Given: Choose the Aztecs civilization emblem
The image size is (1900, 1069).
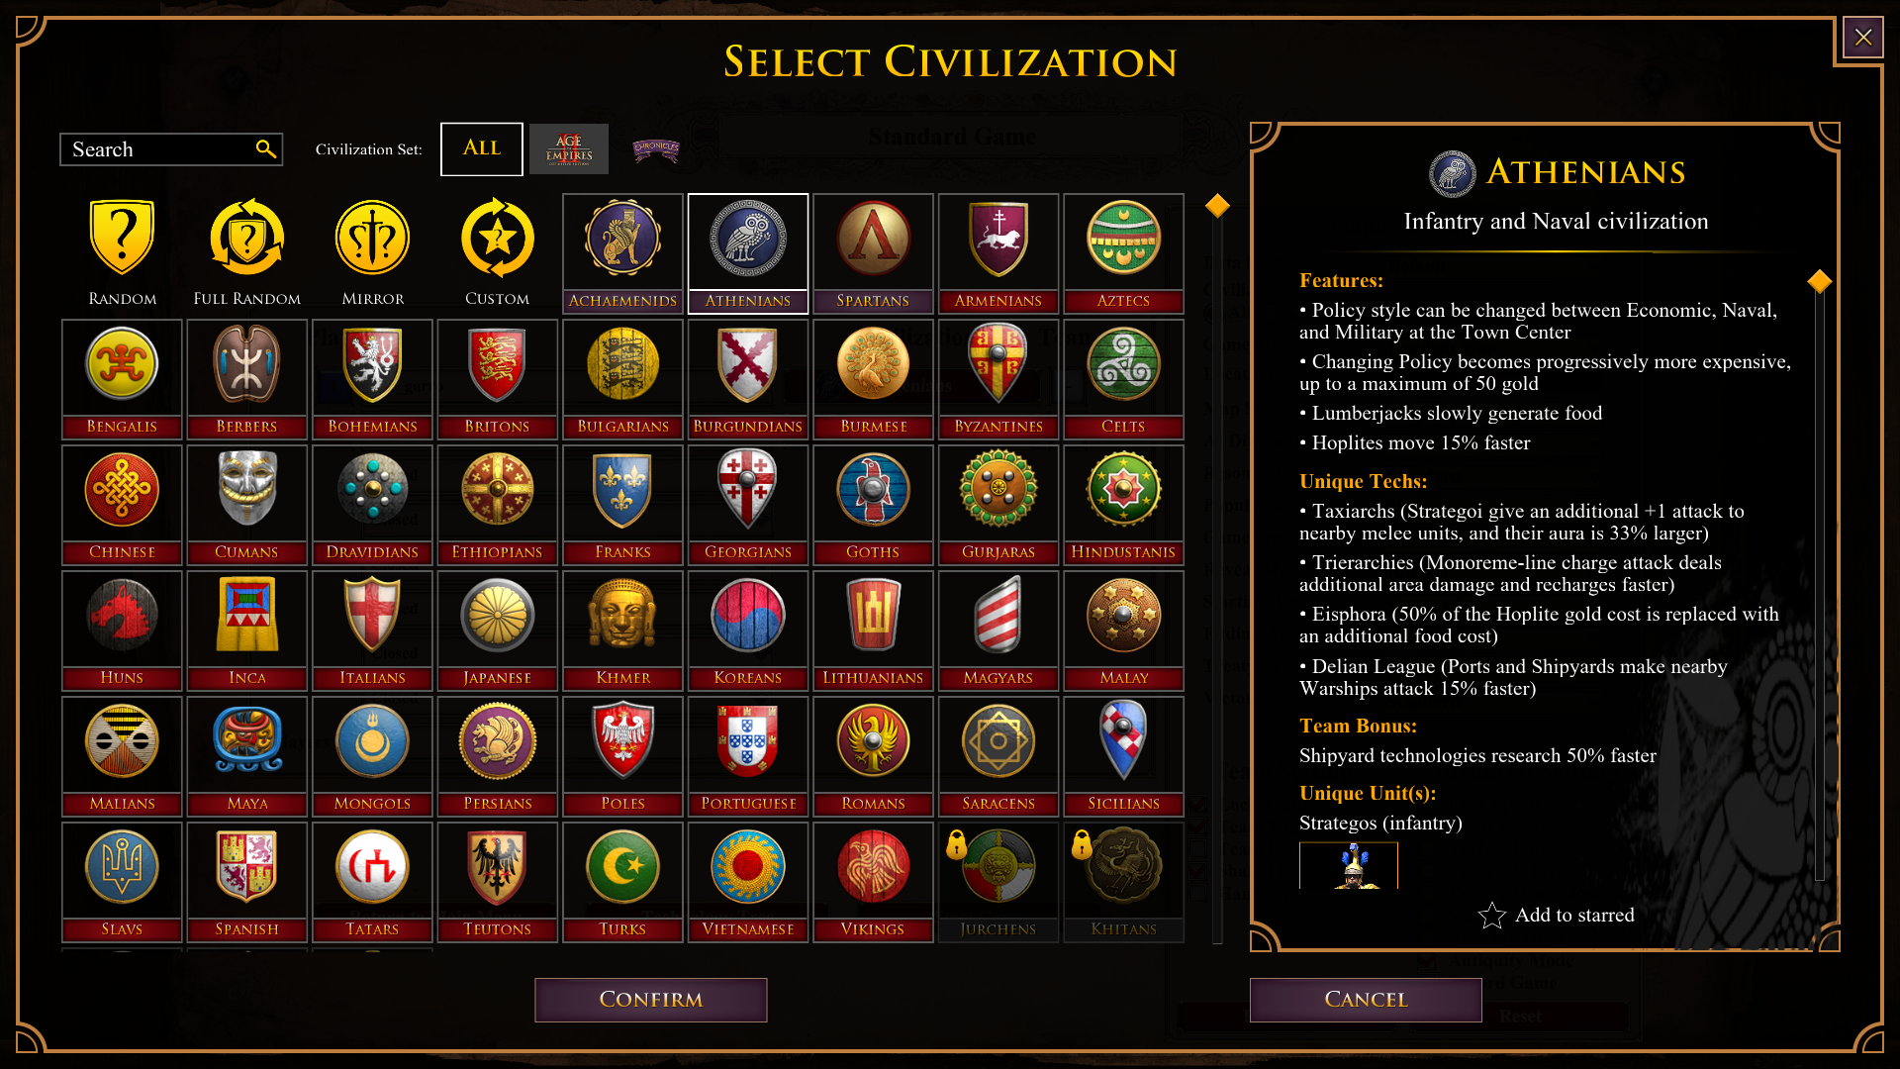Looking at the screenshot, I should (x=1123, y=253).
